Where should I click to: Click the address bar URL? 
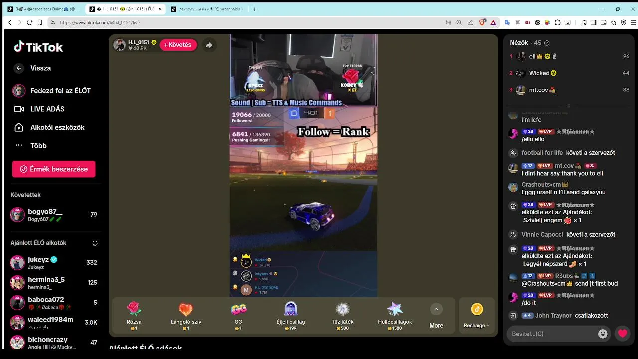tap(100, 22)
